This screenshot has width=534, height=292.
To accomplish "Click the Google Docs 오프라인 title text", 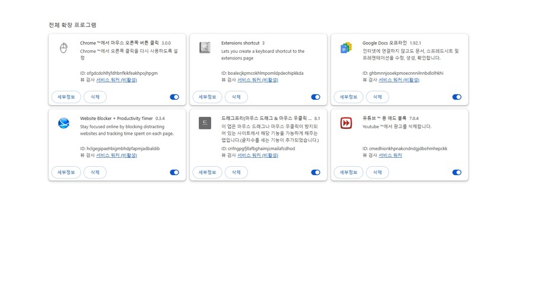I will point(384,43).
